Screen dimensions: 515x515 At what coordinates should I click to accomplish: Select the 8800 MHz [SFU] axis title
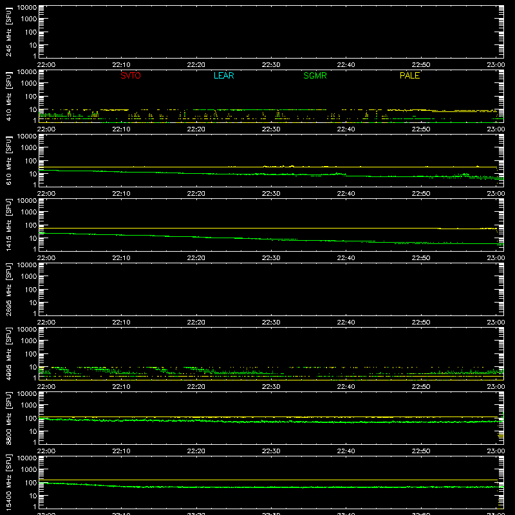click(9, 418)
